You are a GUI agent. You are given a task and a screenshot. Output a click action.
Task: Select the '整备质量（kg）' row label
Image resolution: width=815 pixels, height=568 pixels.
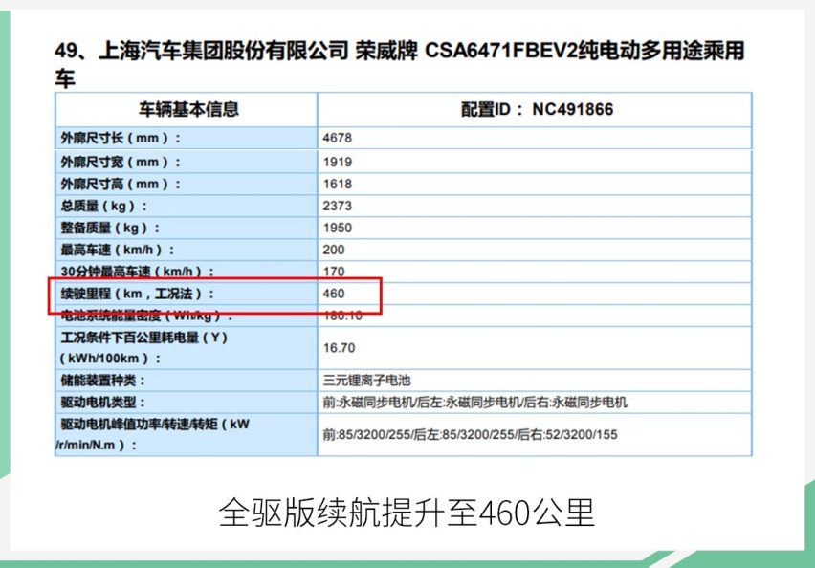[110, 229]
